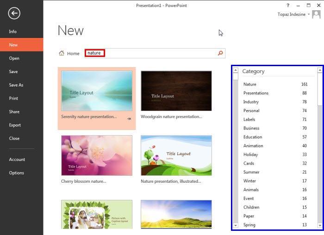The image size is (324, 235).
Task: Expand the Topaz Indezine account dropdown
Action: 309,15
